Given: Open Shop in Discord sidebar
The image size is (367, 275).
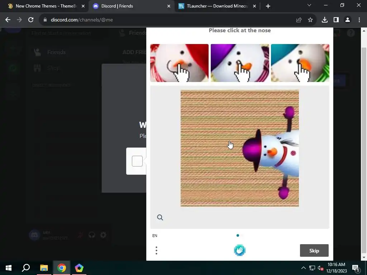Looking at the screenshot, I should 69,68.
